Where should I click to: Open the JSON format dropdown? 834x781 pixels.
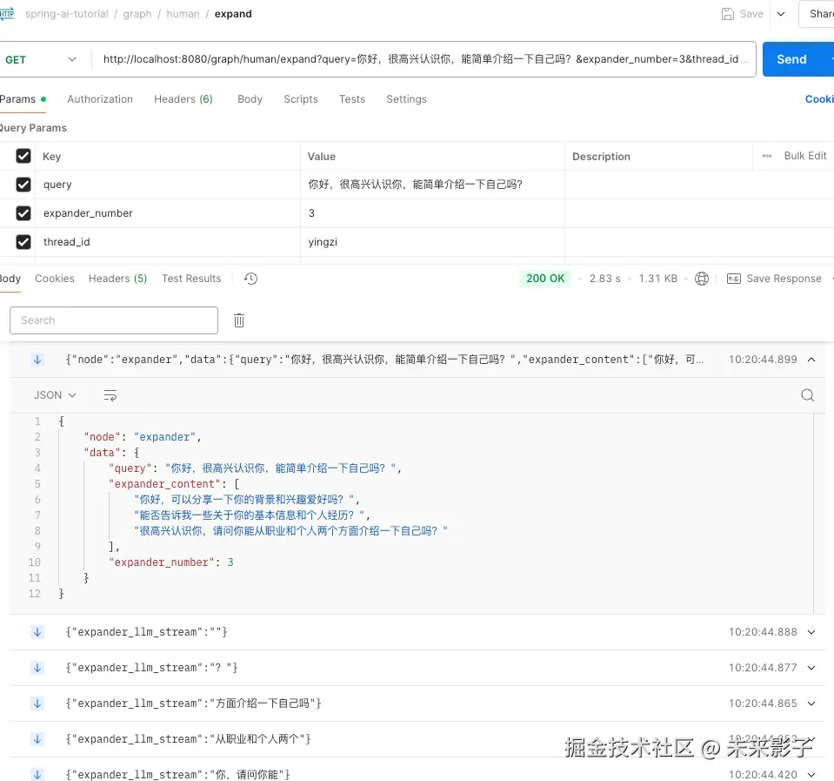(55, 395)
